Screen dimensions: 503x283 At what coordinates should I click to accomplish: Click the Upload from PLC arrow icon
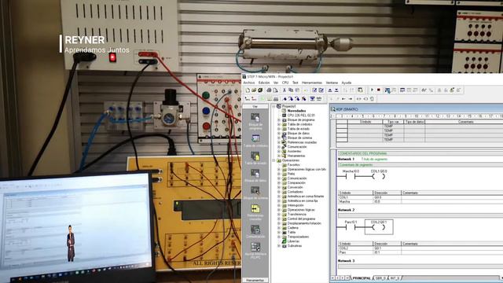point(330,90)
